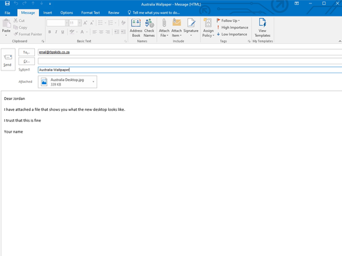Switch to the Message tab
The image size is (342, 256).
[28, 13]
